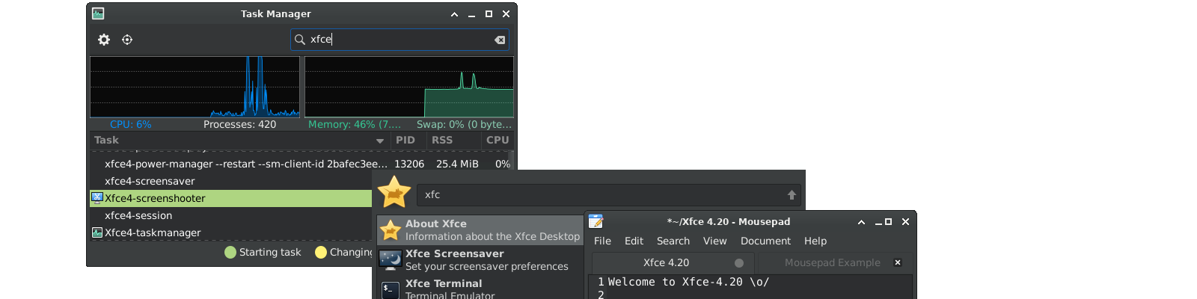Expand the app finder with the arrow
The height and width of the screenshot is (299, 1197).
point(792,195)
